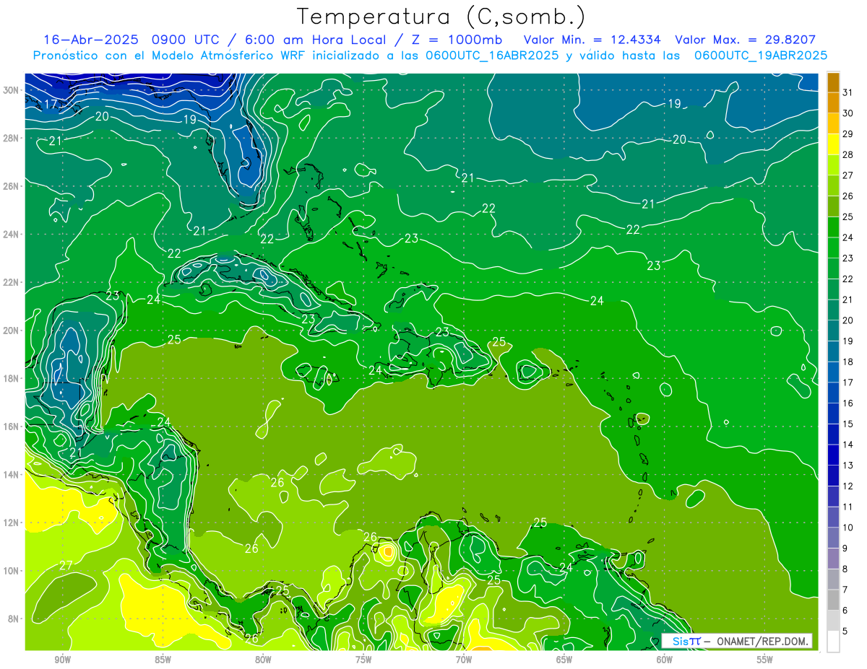Click the color scale label 16

[848, 403]
